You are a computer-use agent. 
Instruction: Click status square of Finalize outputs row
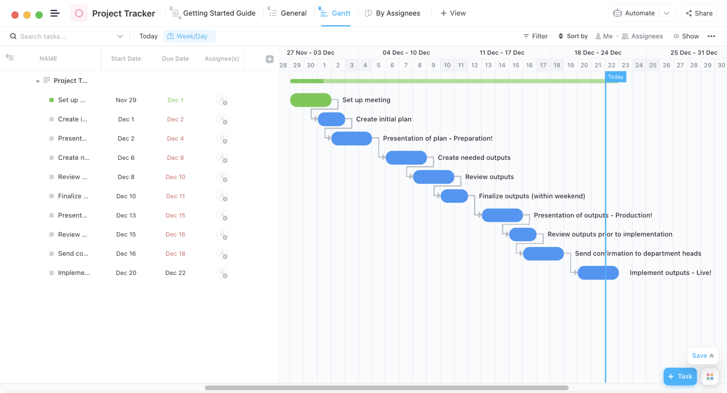click(51, 196)
